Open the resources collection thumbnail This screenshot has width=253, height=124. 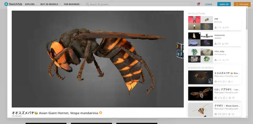(x=201, y=39)
